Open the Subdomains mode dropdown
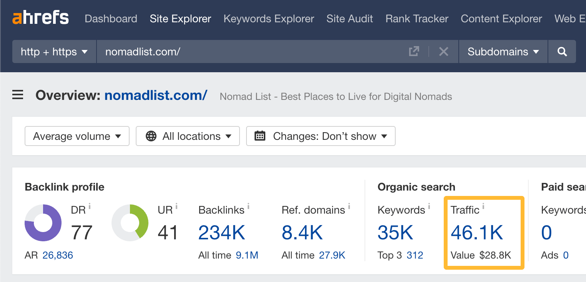 click(x=503, y=51)
